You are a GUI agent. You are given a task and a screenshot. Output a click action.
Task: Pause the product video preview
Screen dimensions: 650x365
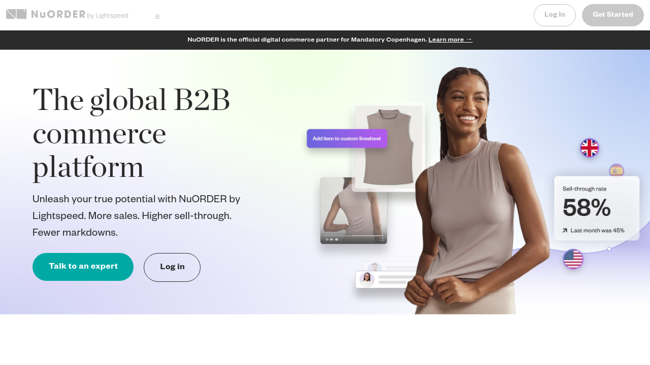pos(327,239)
